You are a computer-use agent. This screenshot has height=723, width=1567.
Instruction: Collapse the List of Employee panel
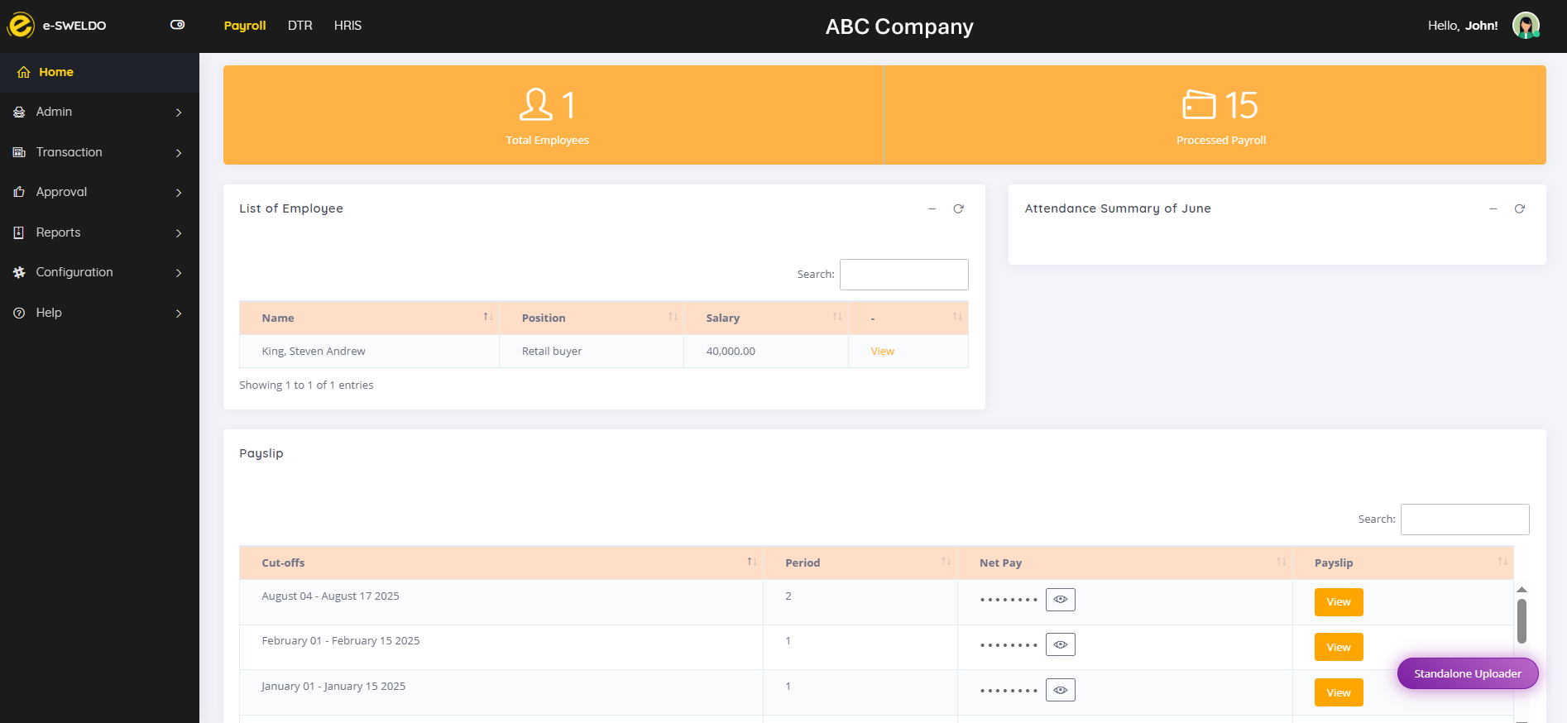coord(932,209)
